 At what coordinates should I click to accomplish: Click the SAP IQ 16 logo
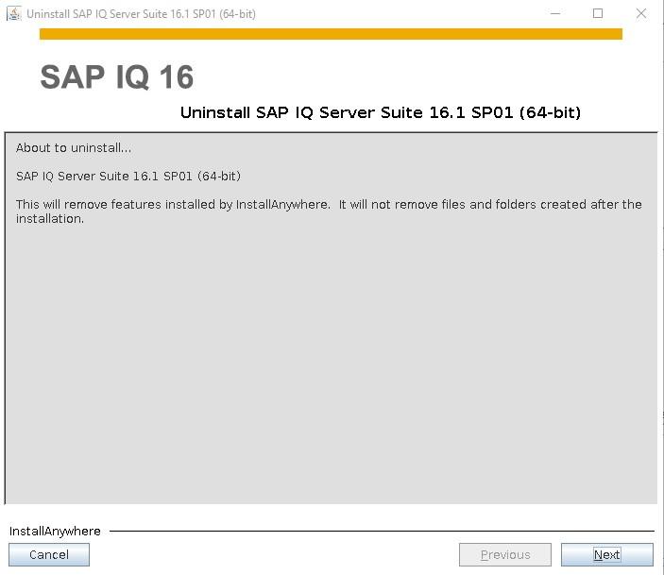pos(117,77)
